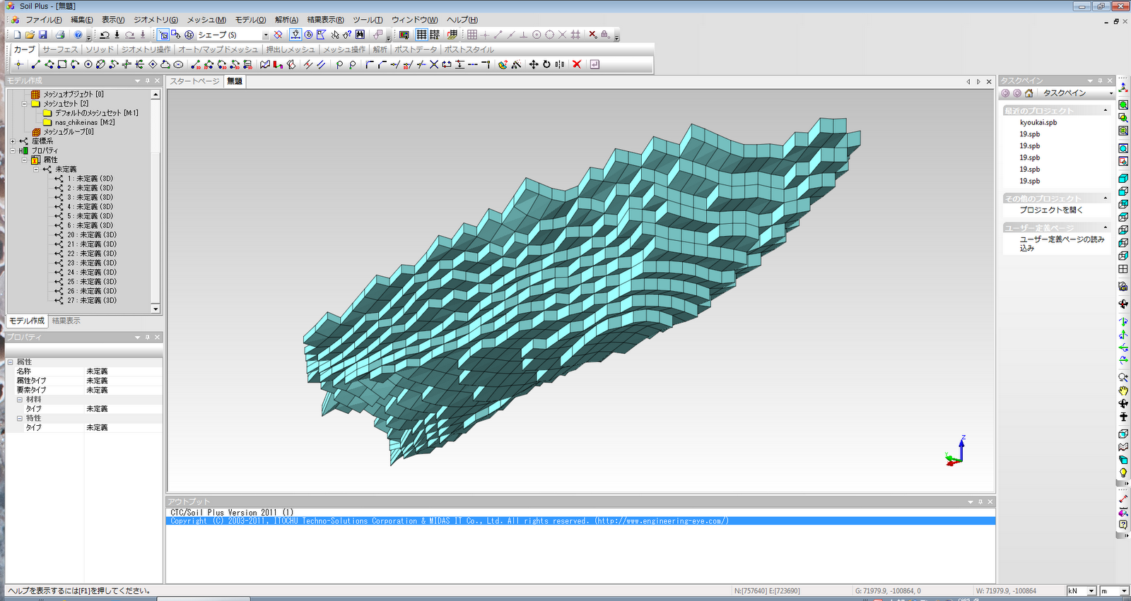Click the monitor display icon in the top toolbar
The width and height of the screenshot is (1131, 601).
tap(404, 35)
